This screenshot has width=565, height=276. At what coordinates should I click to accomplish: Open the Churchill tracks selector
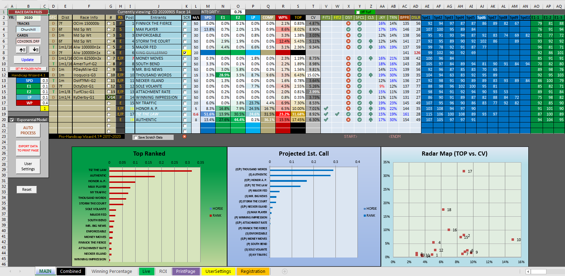point(28,30)
